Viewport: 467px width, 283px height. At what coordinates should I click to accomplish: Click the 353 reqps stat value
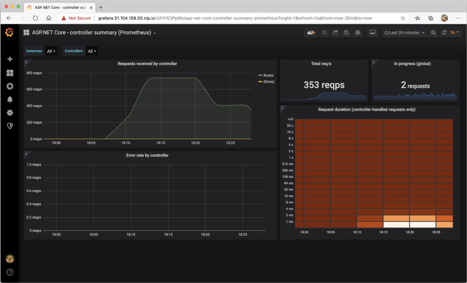click(324, 85)
